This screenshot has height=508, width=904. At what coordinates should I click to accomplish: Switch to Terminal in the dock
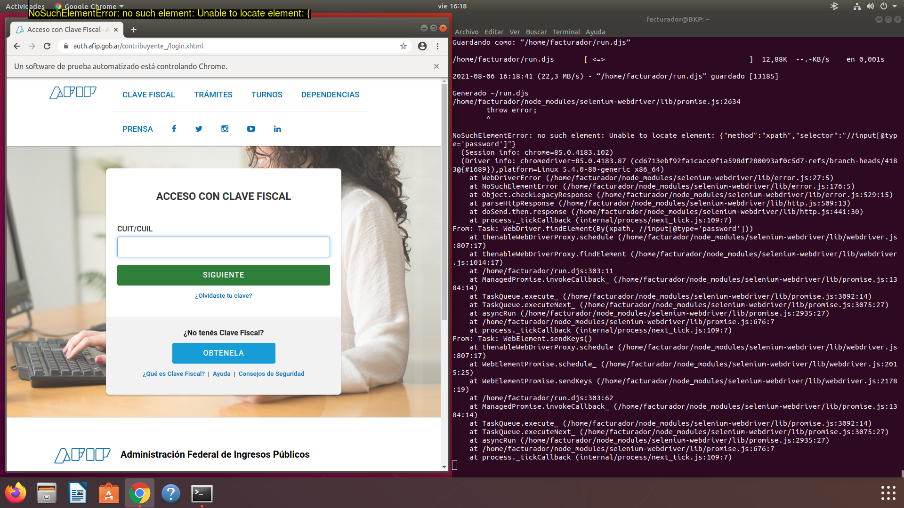(202, 493)
